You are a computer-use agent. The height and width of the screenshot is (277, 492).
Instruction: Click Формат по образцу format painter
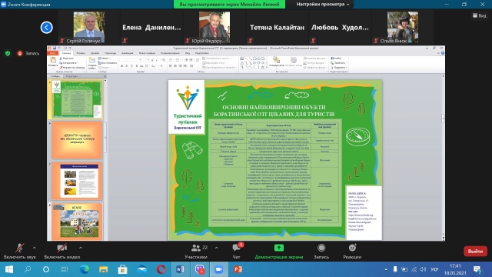[72, 67]
